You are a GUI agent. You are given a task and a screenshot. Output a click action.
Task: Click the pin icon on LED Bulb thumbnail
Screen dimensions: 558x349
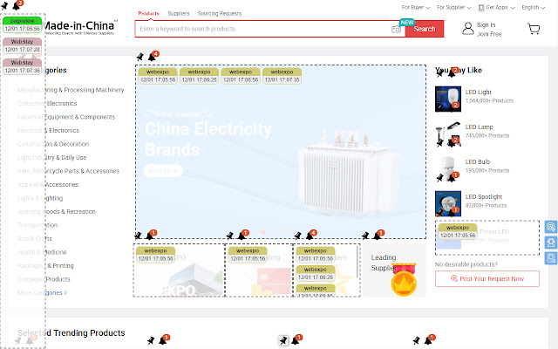pyautogui.click(x=439, y=177)
